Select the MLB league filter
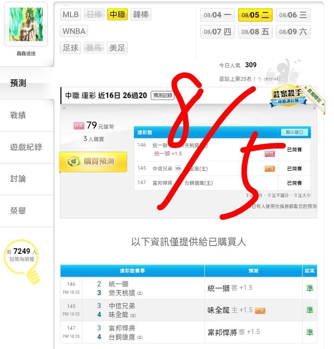Viewport: 334px width, 349px height. (x=71, y=14)
